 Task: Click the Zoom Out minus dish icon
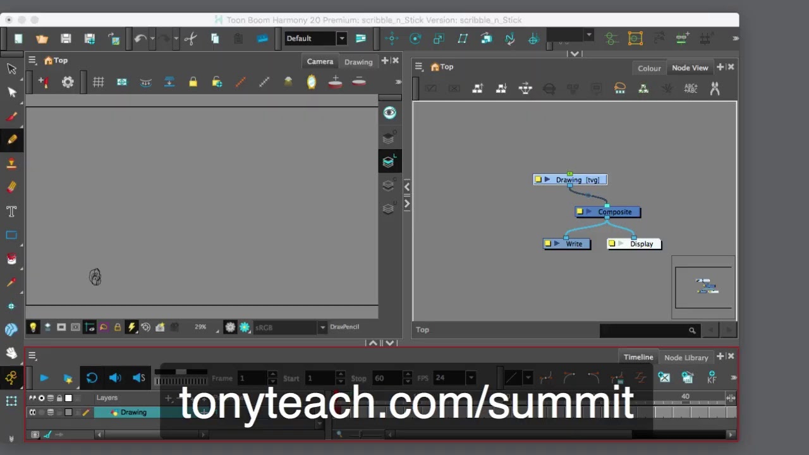pos(359,82)
